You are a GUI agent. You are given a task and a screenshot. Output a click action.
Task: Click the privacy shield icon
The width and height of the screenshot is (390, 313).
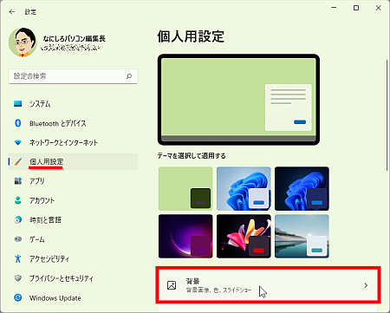coord(18,278)
